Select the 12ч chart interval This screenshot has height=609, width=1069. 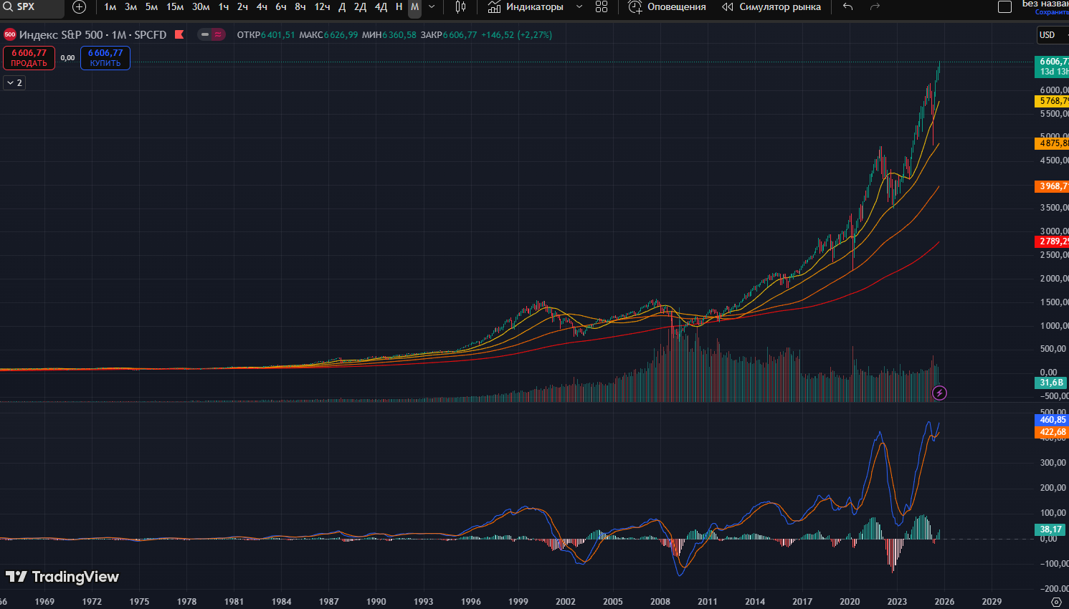pyautogui.click(x=323, y=7)
